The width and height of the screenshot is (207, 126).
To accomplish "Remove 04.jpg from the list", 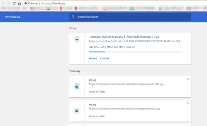I will click(188, 103).
